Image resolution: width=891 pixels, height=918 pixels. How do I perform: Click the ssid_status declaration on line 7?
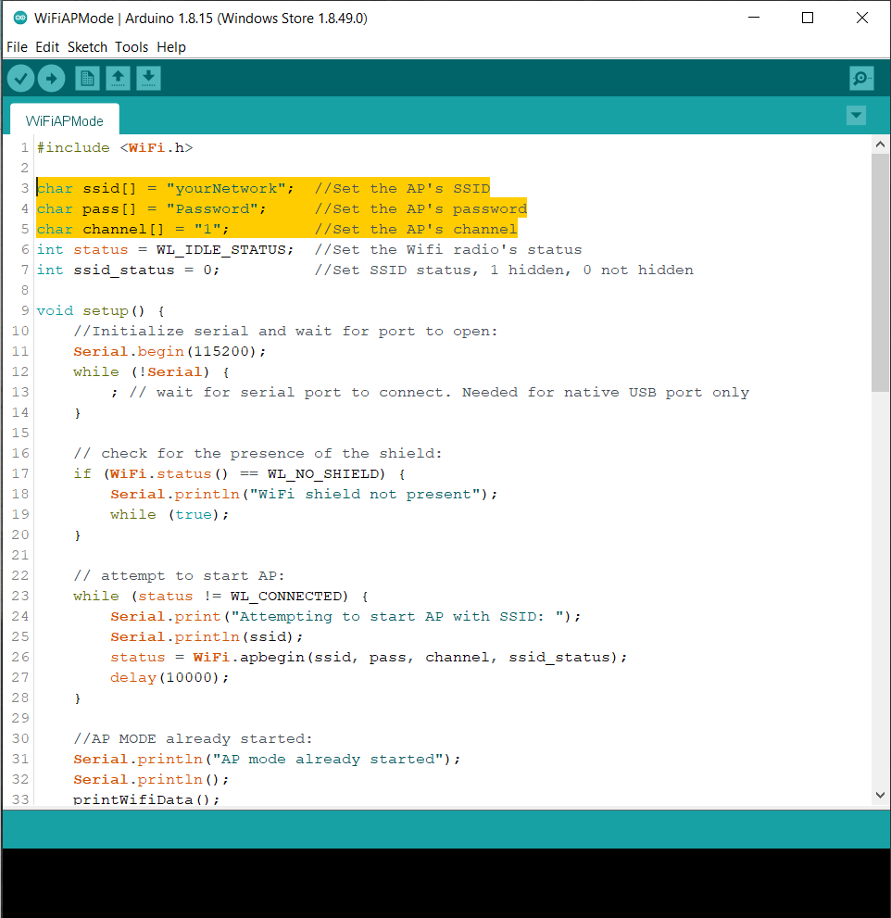tap(128, 270)
